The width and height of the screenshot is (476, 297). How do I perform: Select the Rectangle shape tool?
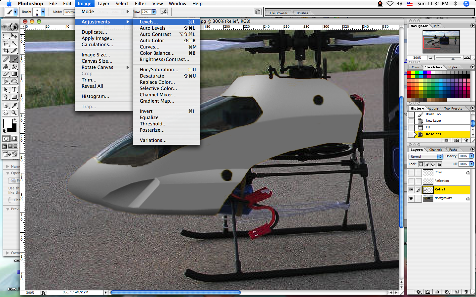[14, 97]
